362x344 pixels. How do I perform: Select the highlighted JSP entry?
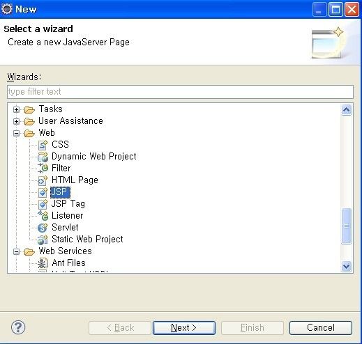click(60, 192)
